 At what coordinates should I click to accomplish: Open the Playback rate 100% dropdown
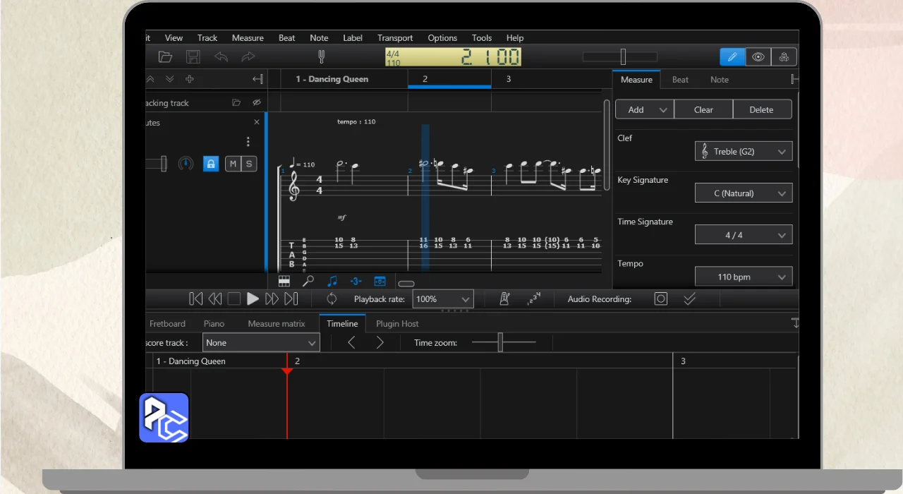pyautogui.click(x=442, y=299)
